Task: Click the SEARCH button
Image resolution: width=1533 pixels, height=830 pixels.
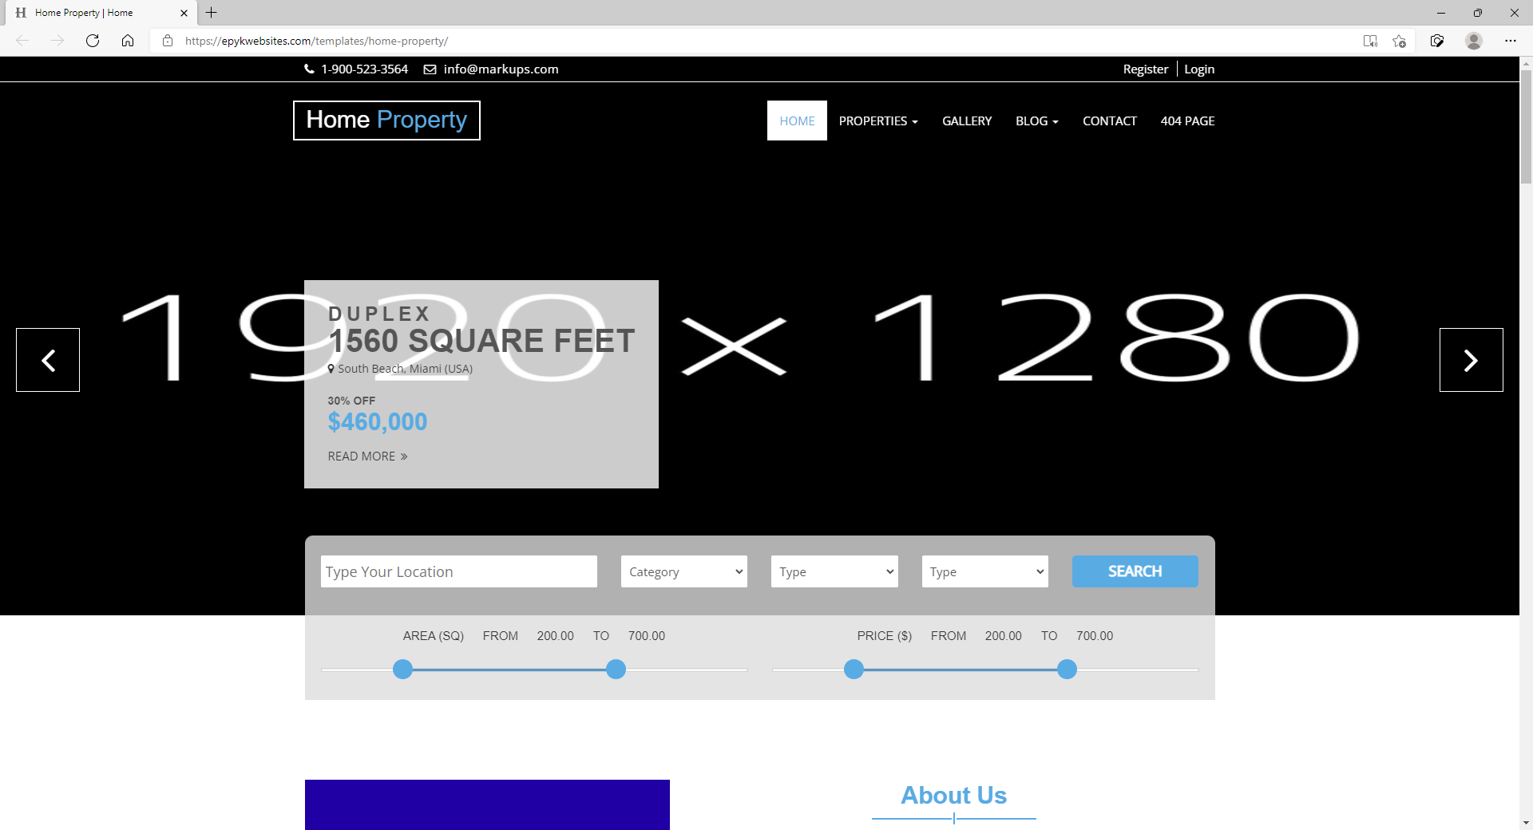Action: click(1135, 571)
